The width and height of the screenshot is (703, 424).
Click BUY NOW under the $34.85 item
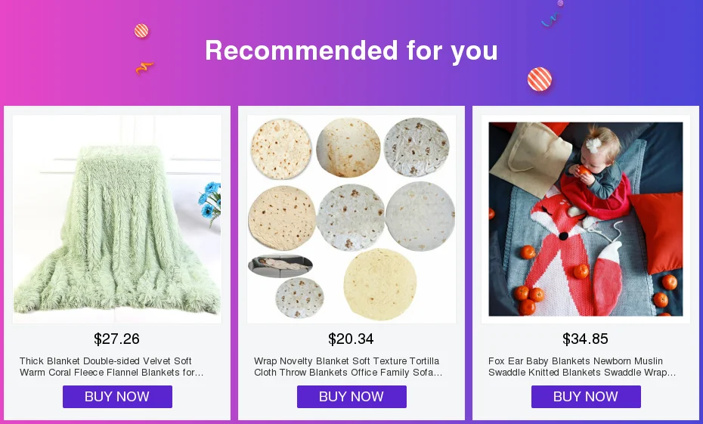[x=586, y=397]
